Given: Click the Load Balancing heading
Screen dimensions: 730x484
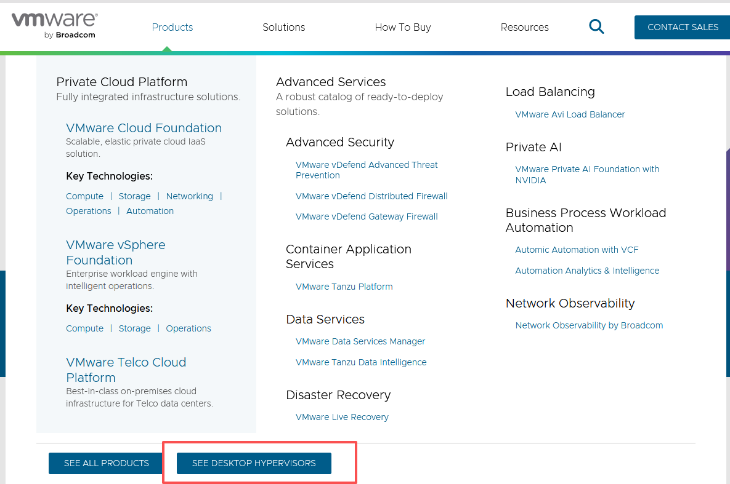Looking at the screenshot, I should coord(550,92).
